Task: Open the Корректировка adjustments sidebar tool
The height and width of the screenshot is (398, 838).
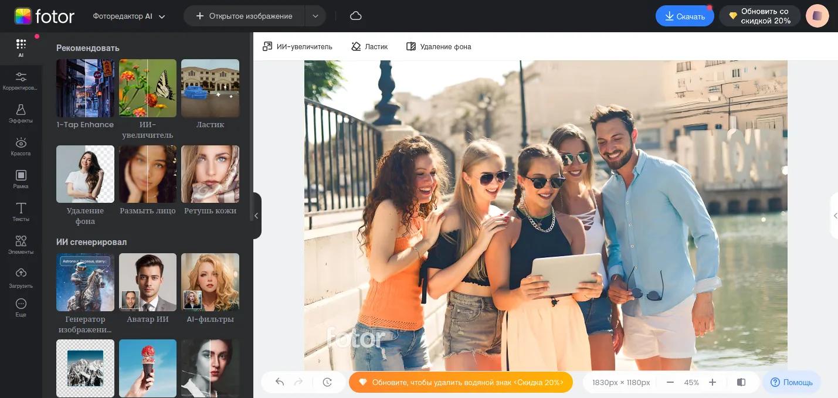Action: (21, 81)
